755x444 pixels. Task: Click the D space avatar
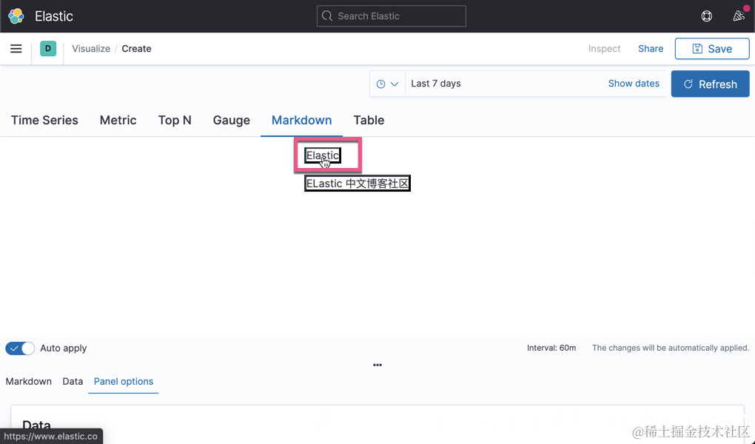pos(48,49)
